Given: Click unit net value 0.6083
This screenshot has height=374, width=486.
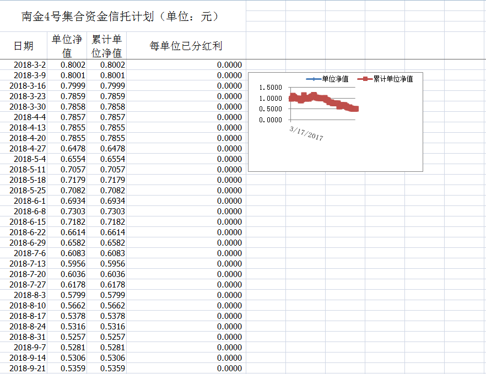Looking at the screenshot, I should click(67, 253).
